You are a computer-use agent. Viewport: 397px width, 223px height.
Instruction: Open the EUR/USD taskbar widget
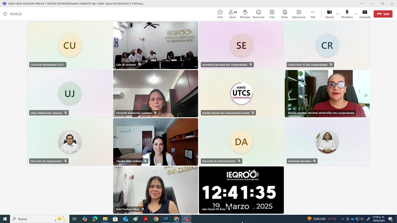tap(322, 219)
